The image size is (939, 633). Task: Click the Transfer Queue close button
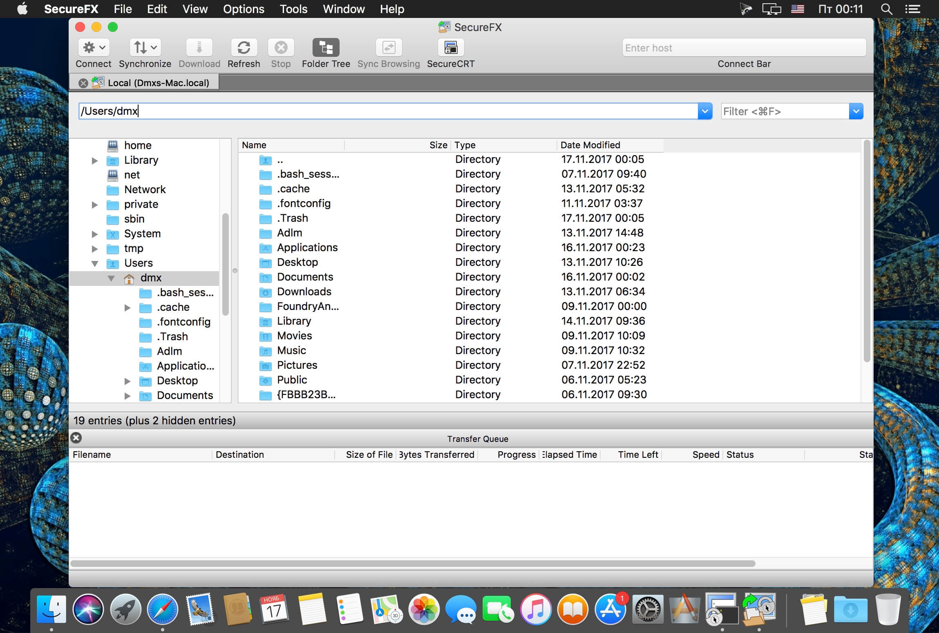[x=76, y=437]
